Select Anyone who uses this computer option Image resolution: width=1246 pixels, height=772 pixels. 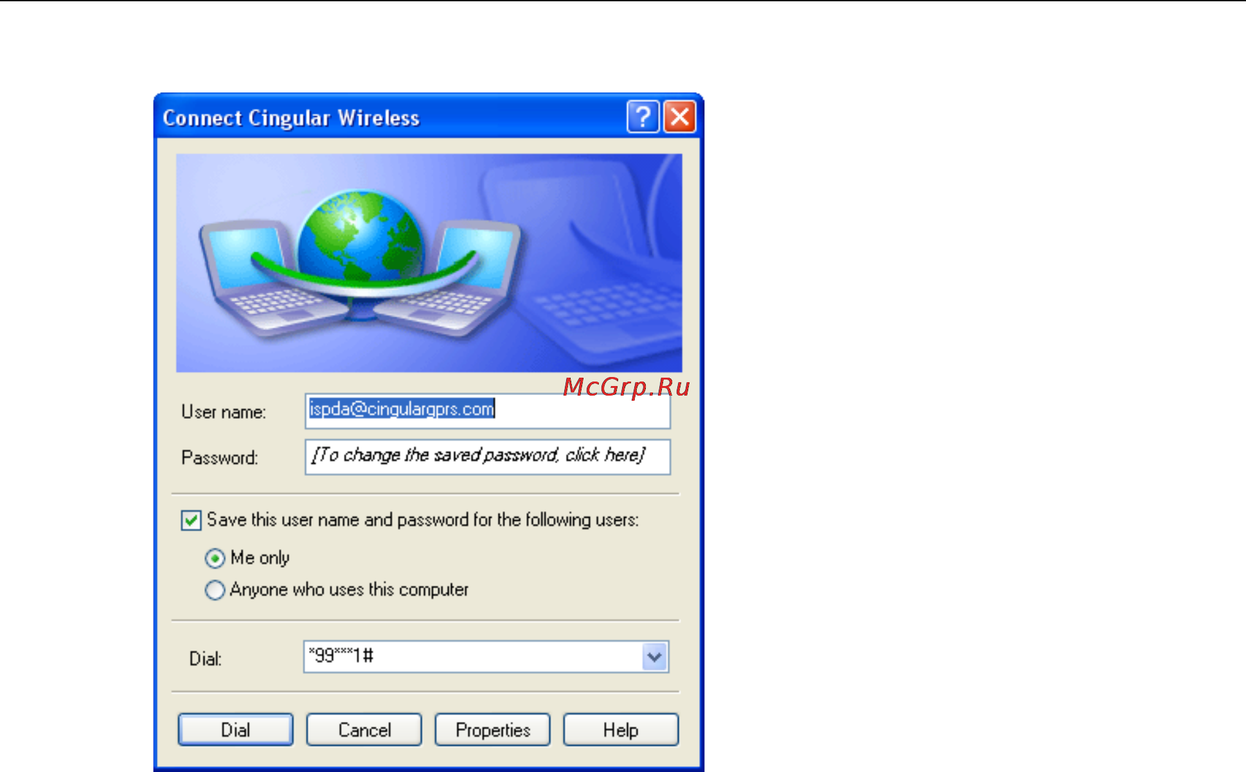click(215, 590)
